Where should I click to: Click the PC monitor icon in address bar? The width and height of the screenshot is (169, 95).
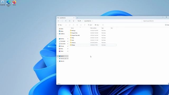(x=73, y=21)
